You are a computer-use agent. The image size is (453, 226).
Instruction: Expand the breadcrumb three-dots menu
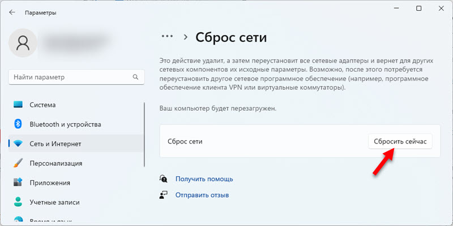(x=166, y=36)
